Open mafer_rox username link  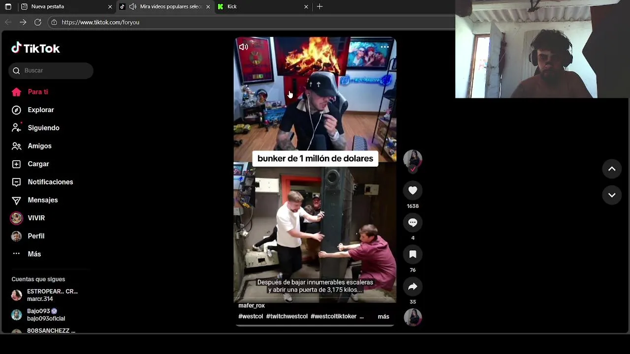click(252, 306)
